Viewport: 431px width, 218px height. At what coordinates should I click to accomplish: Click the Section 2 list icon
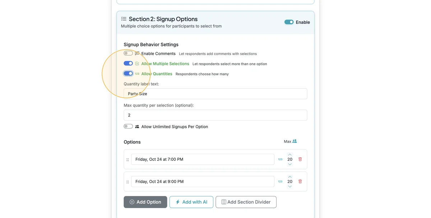(x=124, y=19)
